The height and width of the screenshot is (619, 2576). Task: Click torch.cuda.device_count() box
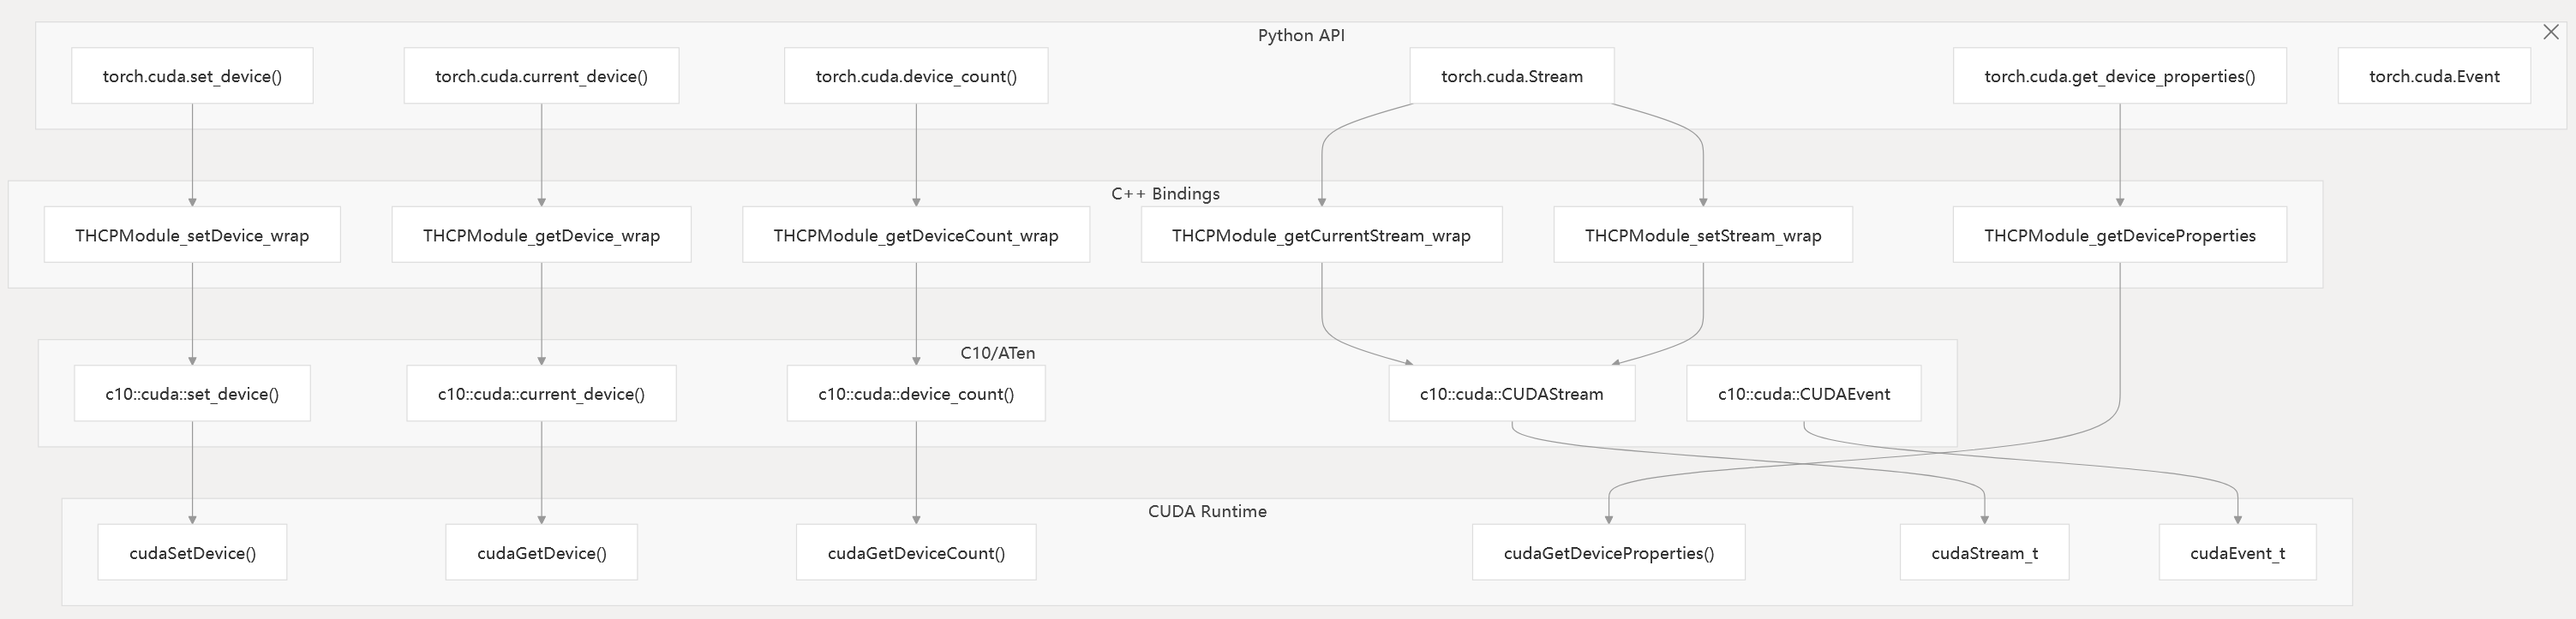(916, 76)
